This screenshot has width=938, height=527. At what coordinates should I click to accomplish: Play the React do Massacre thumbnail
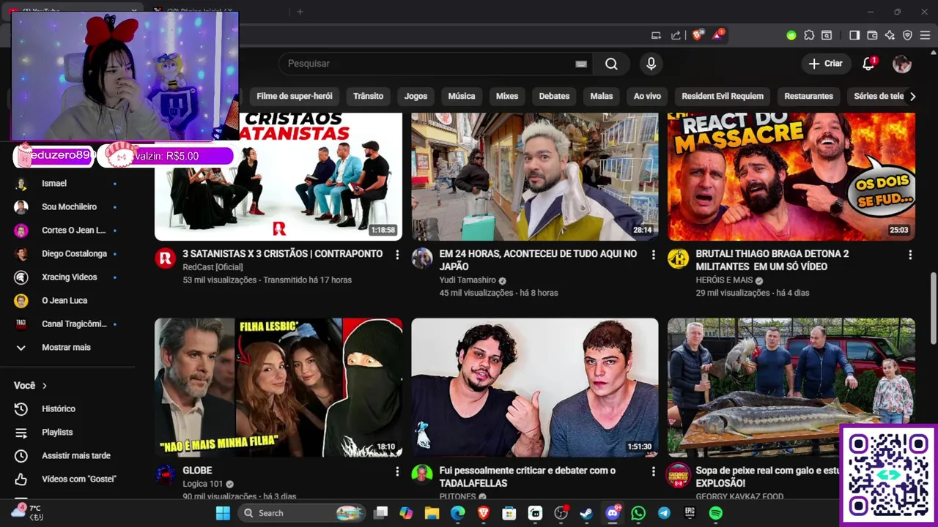(791, 176)
